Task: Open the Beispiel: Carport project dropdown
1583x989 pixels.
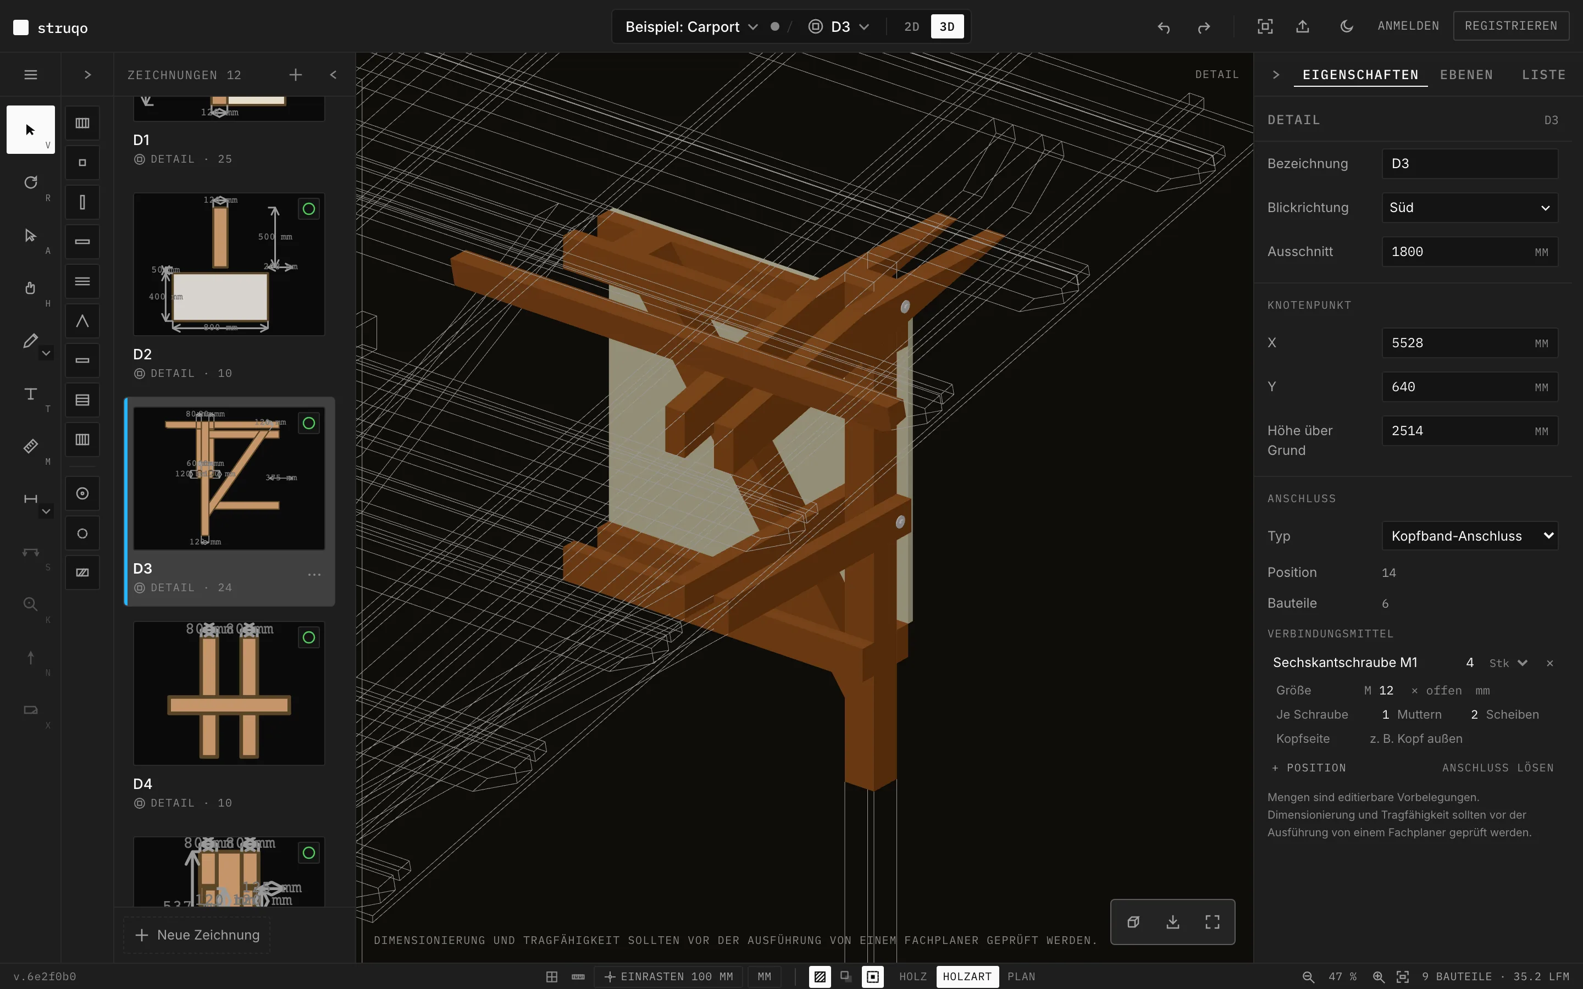Action: (x=691, y=27)
